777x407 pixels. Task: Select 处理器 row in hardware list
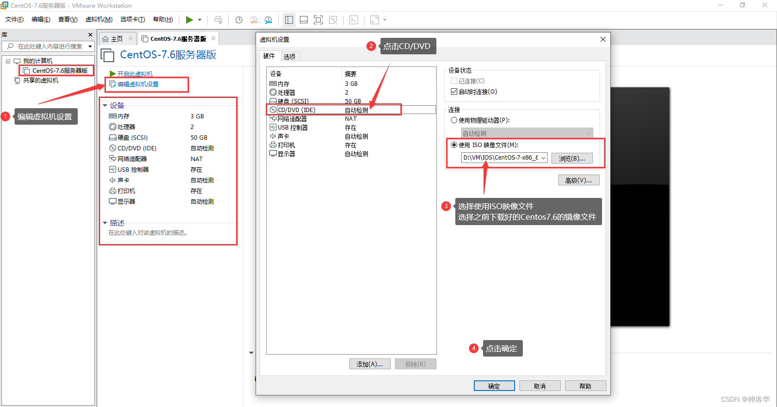click(351, 93)
